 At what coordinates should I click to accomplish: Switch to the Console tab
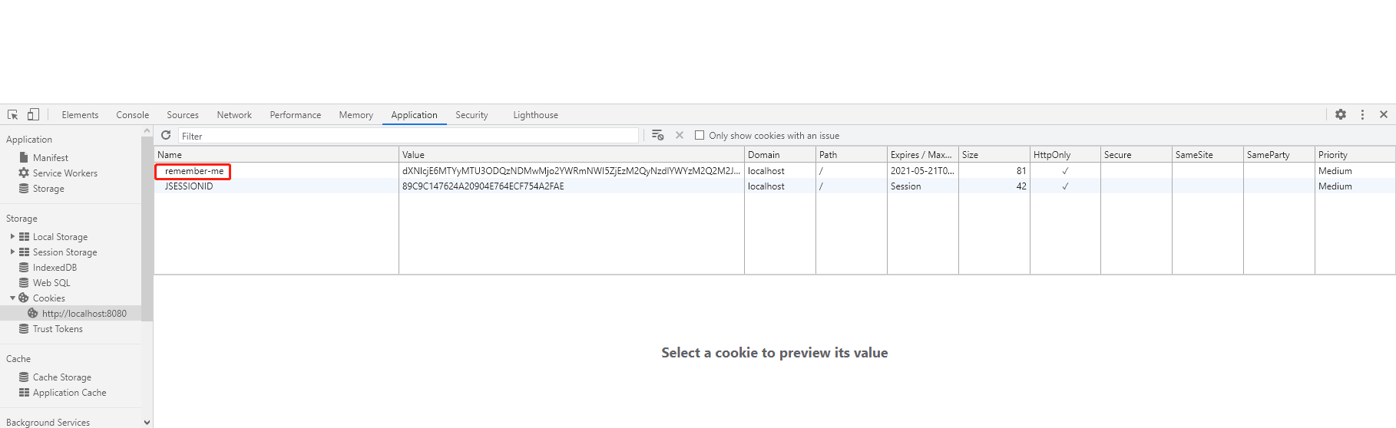132,114
